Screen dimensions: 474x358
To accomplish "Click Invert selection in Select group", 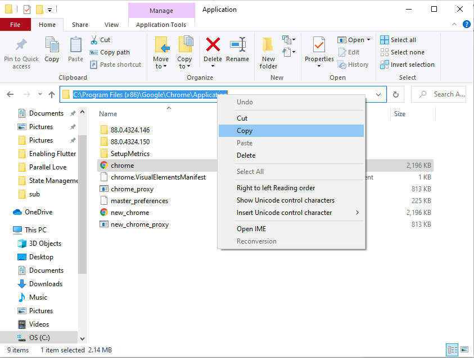I will [x=407, y=65].
